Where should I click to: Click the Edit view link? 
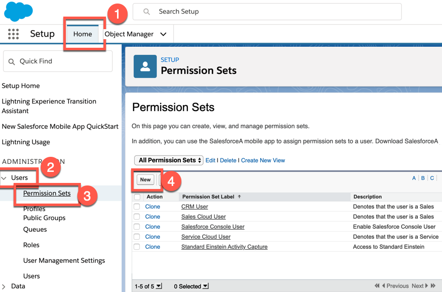click(x=210, y=160)
